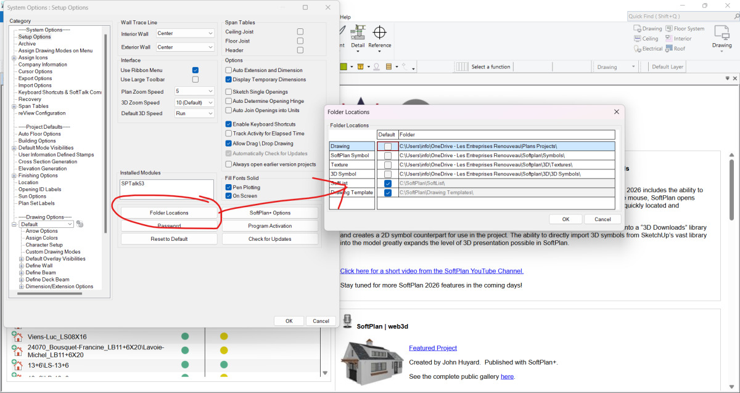Click yellow status dot for Viens-Luc_LS08X16
This screenshot has width=740, height=393.
click(x=224, y=336)
